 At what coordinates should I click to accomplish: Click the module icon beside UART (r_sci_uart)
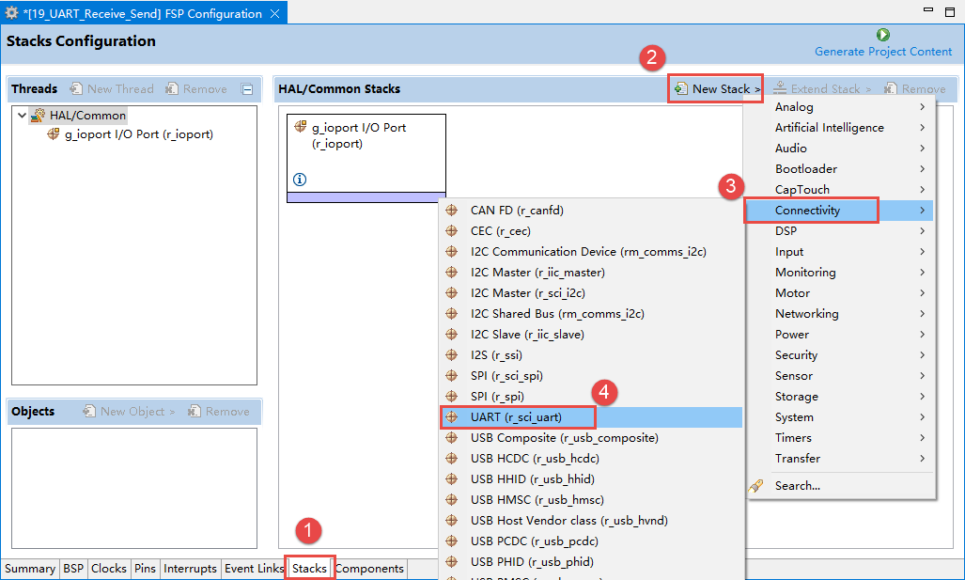point(452,416)
